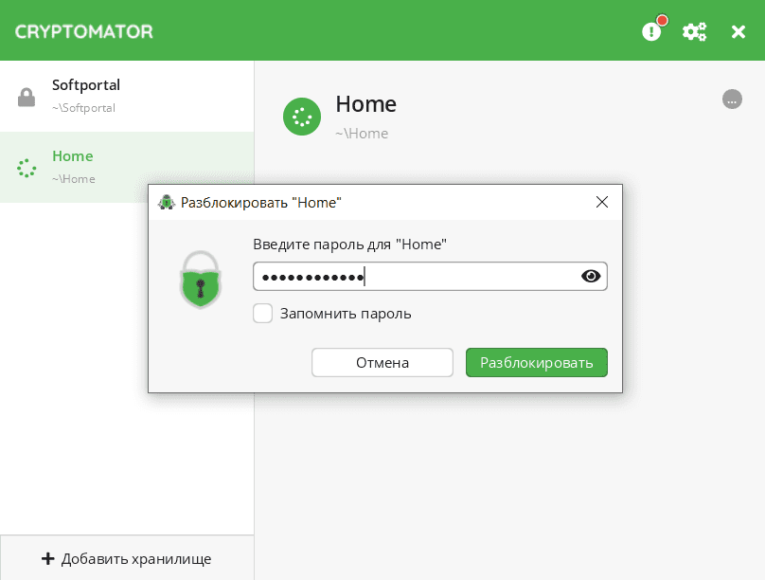Select the Softportal vault in the list
Viewport: 765px width, 580px height.
pos(127,96)
